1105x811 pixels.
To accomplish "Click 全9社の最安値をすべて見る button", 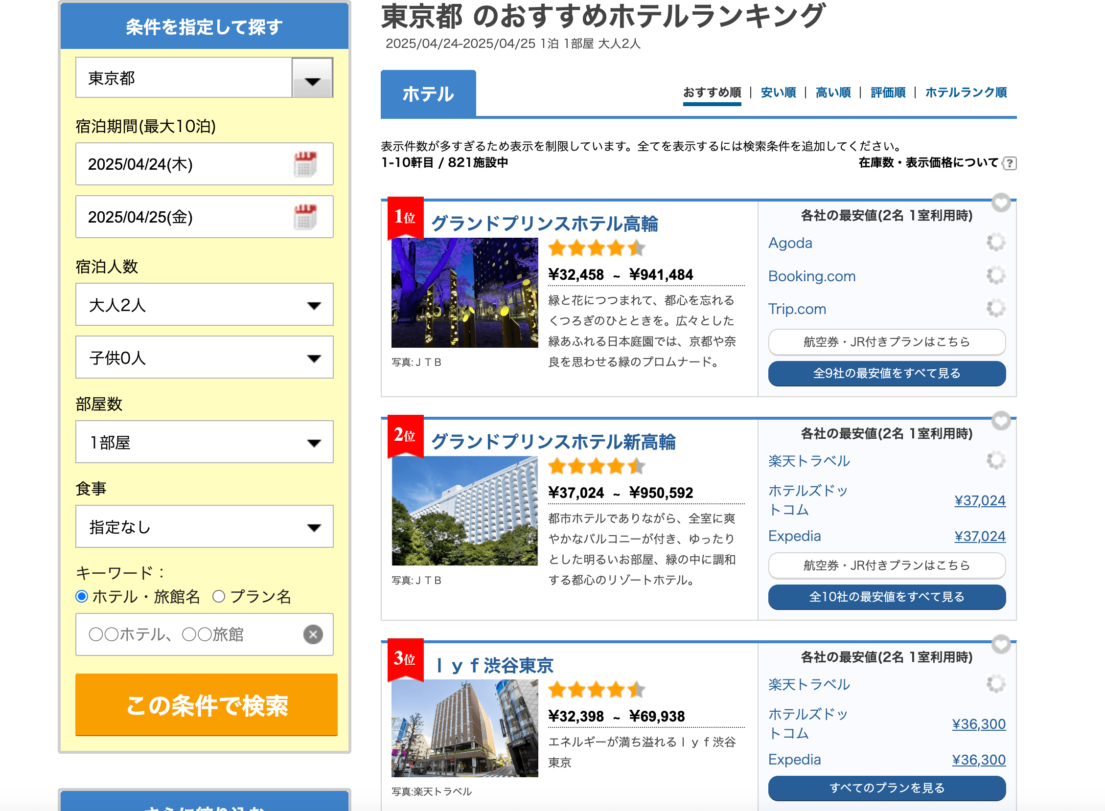I will click(886, 374).
